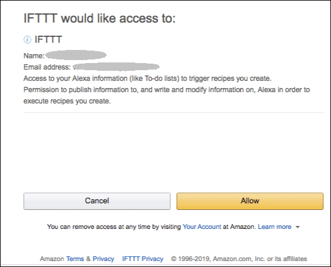The image size is (331, 267).
Task: Expand the arrow next to Learn more
Action: [x=298, y=227]
